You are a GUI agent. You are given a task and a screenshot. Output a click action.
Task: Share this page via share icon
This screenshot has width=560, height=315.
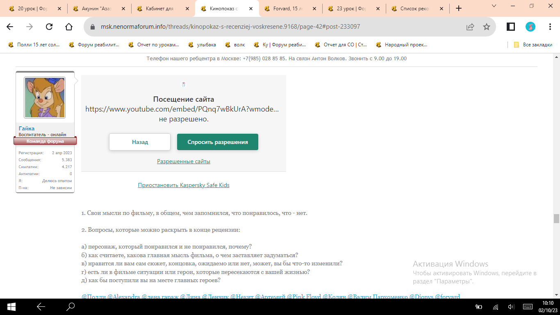[470, 27]
